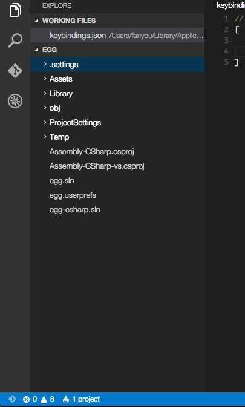Click the Git status bar icon

(x=12, y=399)
